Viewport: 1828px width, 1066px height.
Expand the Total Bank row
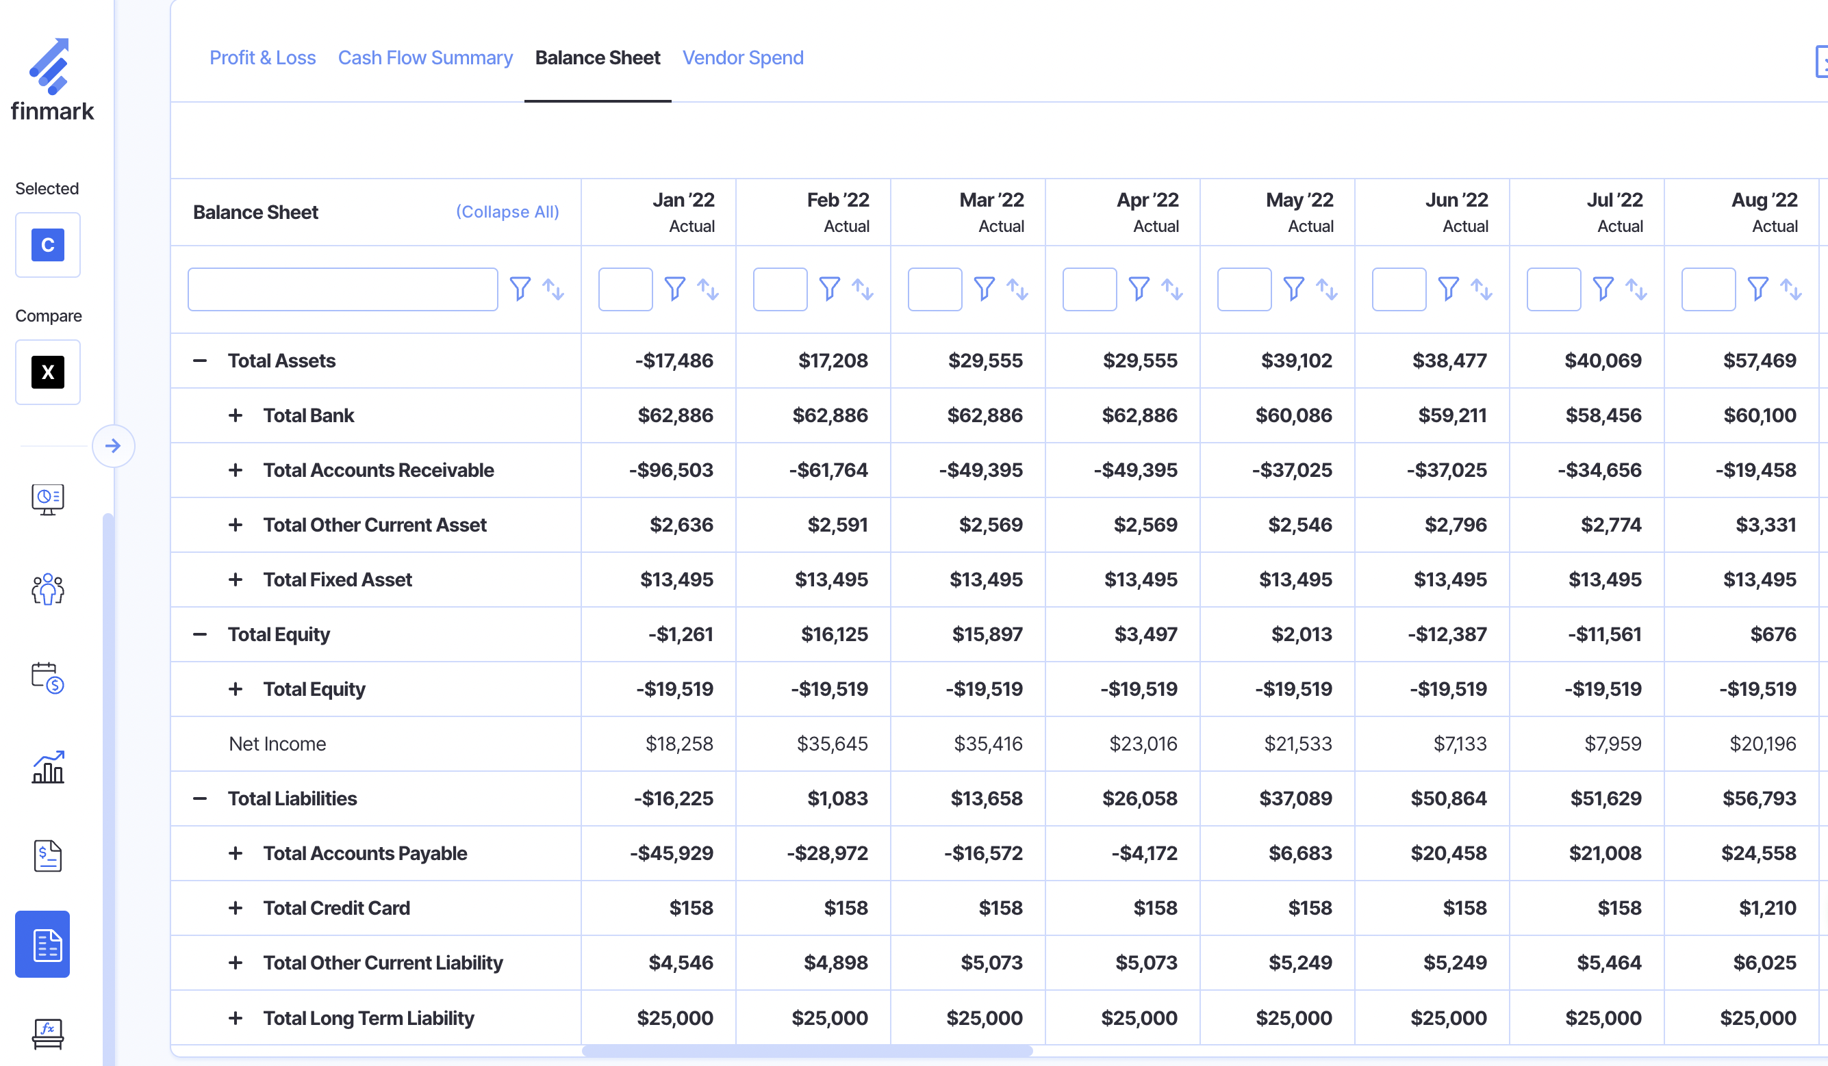236,415
